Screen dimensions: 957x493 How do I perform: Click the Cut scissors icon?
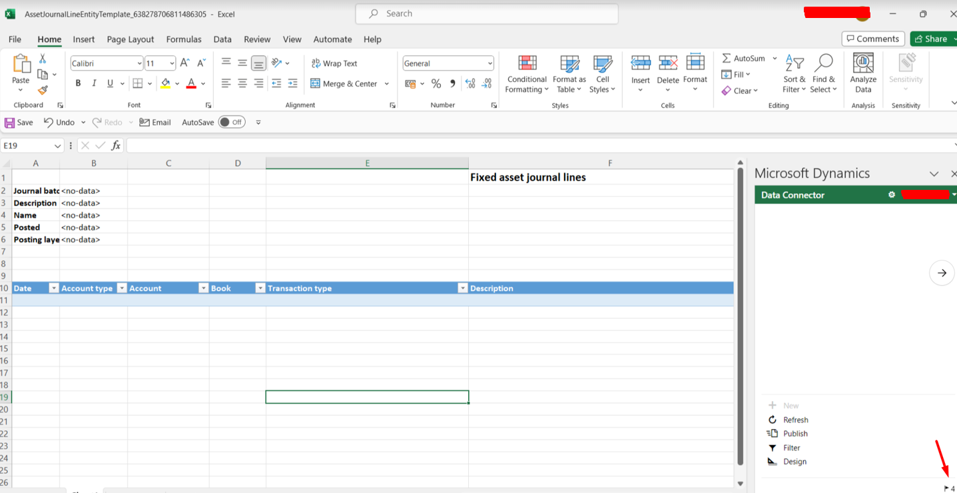pyautogui.click(x=43, y=59)
